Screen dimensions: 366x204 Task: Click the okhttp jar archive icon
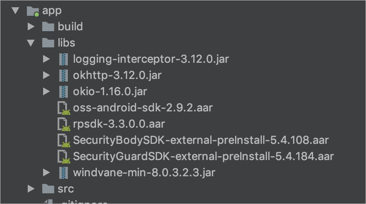[x=64, y=76]
